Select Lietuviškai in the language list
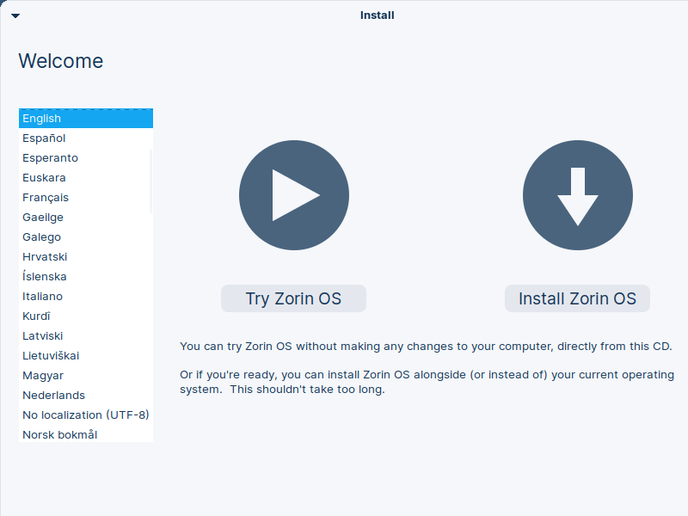Screen dimensions: 688x516 tap(86, 355)
